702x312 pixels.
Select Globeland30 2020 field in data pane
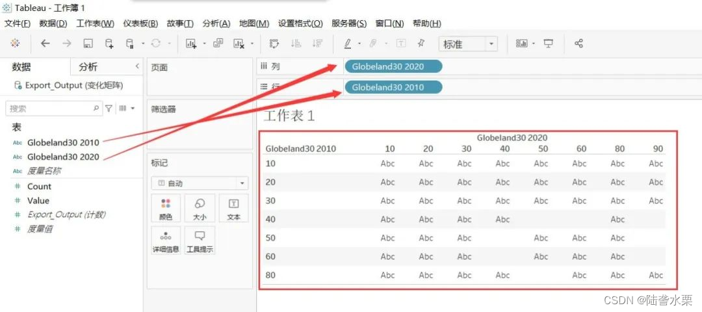click(63, 157)
